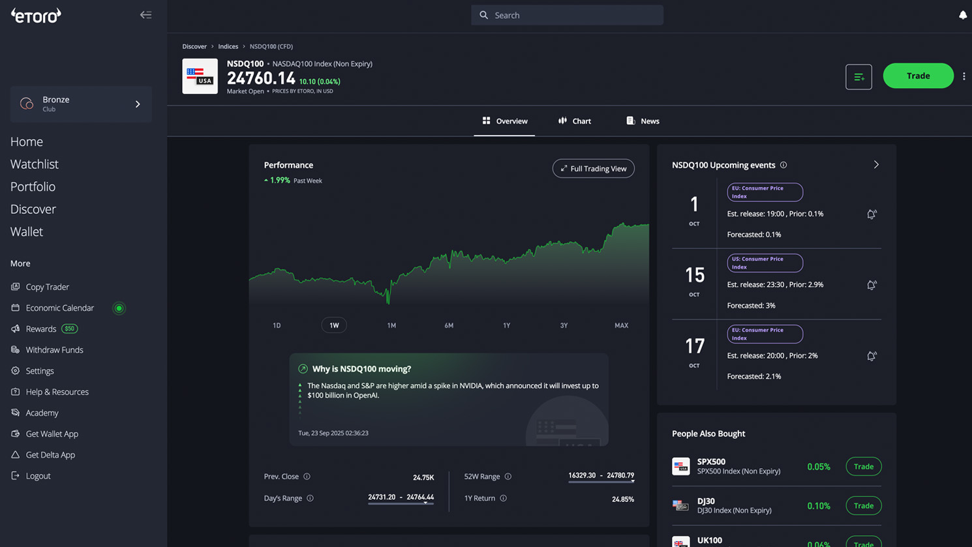
Task: Click in the Search input field
Action: point(568,15)
